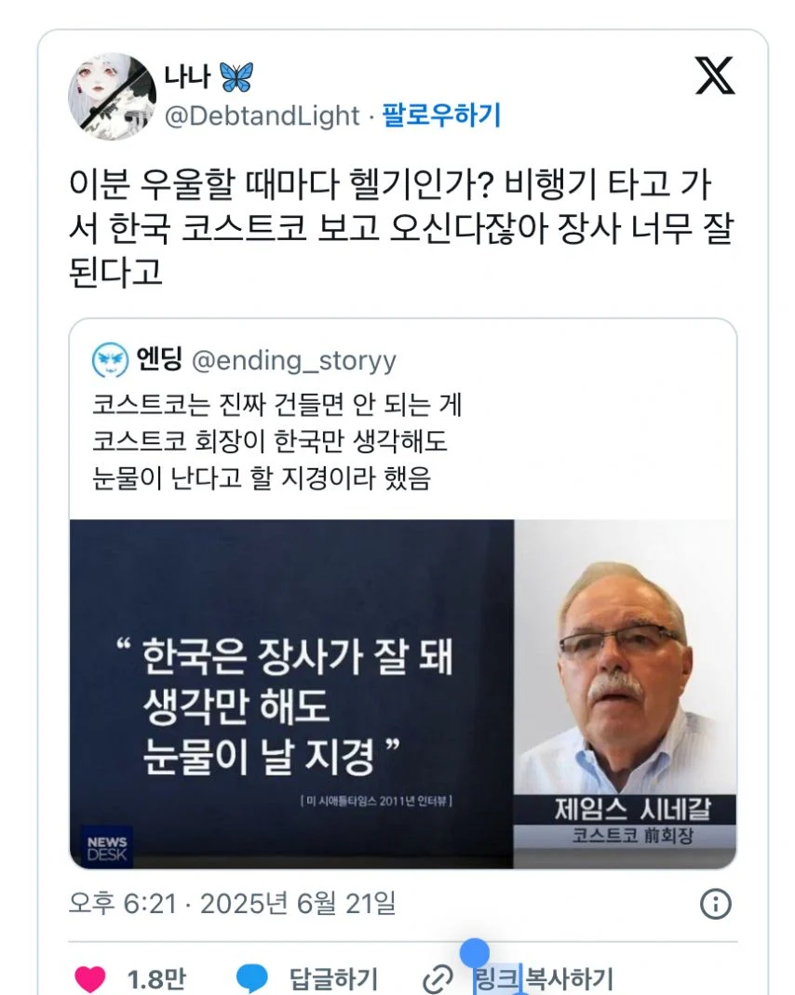Click the link chain icon
This screenshot has width=795, height=995.
[x=438, y=979]
